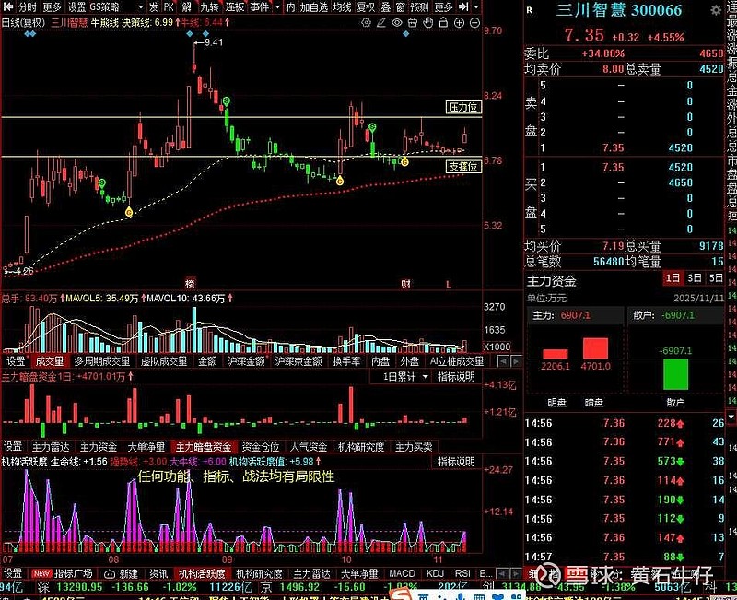Select the 主力暗盘资金 tab

click(204, 447)
